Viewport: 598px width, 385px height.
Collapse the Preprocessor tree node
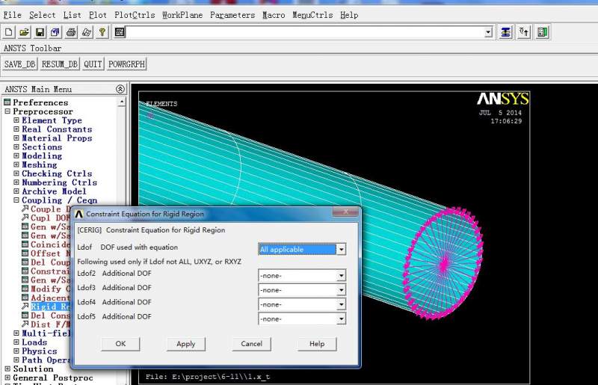click(x=7, y=111)
